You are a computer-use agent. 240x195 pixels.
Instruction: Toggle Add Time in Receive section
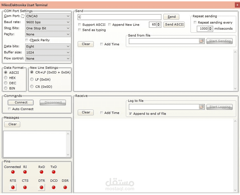point(101,113)
